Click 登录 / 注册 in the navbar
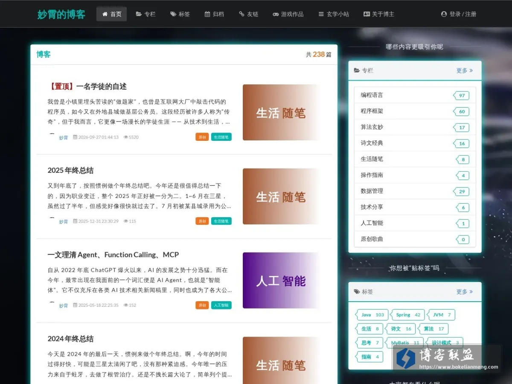 coord(459,14)
